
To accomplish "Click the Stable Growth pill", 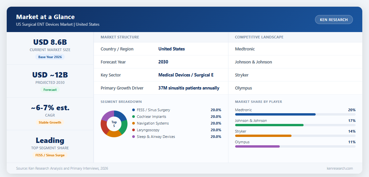I will click(50, 122).
